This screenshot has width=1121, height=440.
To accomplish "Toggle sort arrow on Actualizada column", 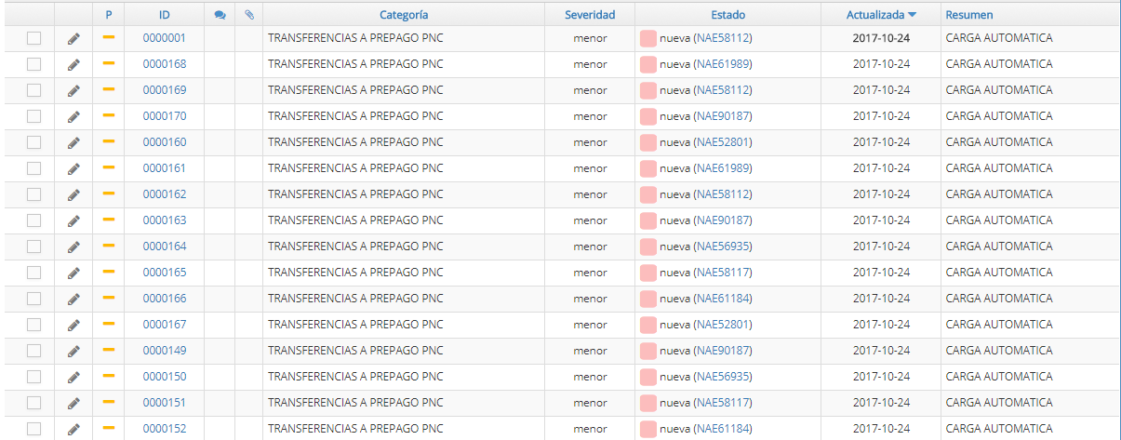I will (x=913, y=15).
